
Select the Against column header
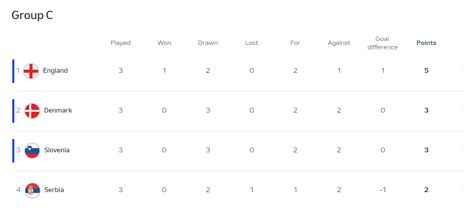(x=339, y=43)
